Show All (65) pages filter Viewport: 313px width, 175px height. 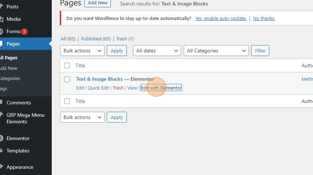tap(68, 38)
